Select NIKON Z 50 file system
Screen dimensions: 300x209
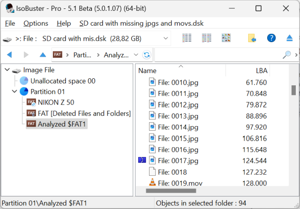56,102
